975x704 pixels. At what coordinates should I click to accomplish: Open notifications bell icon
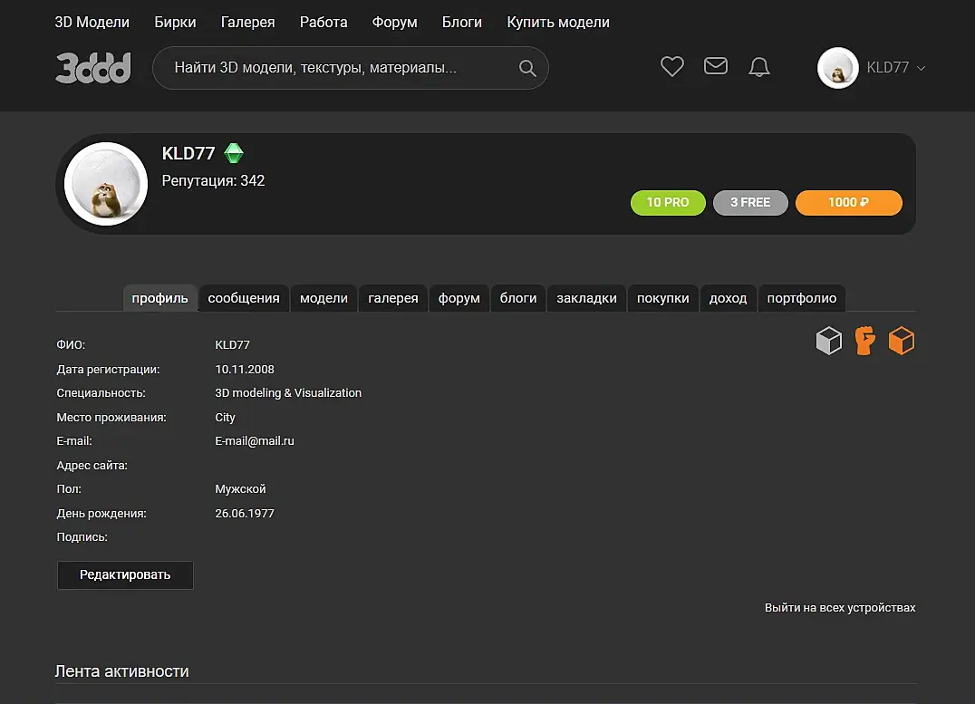tap(759, 66)
